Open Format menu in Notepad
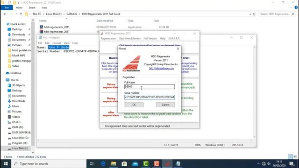Viewport: 299px width, 168px height. (57, 43)
